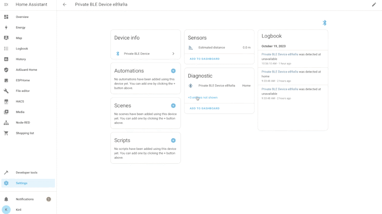Viewport: 382px width, 214px height.
Task: Open the Map sidebar icon
Action: click(6, 38)
